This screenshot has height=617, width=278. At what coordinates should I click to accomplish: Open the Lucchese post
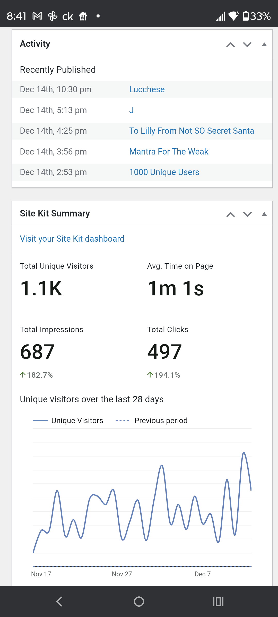pos(147,89)
